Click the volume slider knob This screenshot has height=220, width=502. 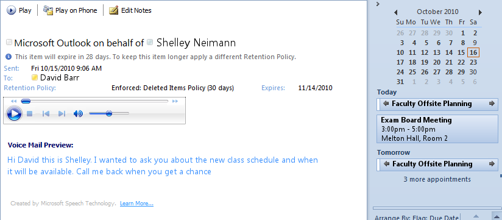109,113
